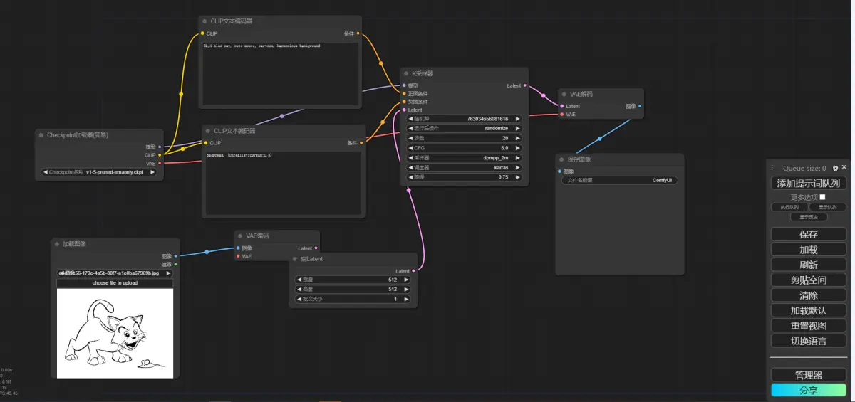Screen dimensions: 855x402
Task: Collapse the 加载图像 node via its title dot
Action: [56, 244]
